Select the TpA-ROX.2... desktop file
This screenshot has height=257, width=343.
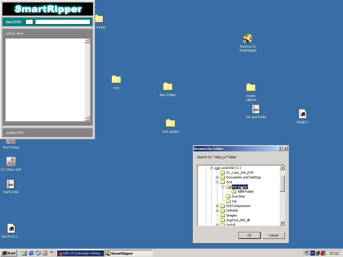click(11, 231)
